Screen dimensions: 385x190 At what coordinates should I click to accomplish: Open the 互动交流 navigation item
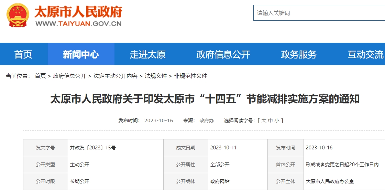[x=365, y=54]
